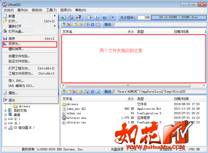Viewport: 208px width, 153px height.
Task: Open the blue Info bubble icon
Action: [x=97, y=17]
